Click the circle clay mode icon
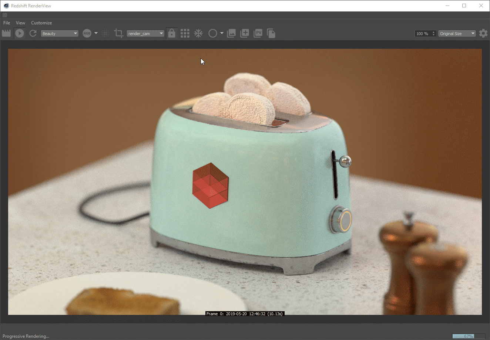Screen dimensions: 490x340 tap(212, 33)
